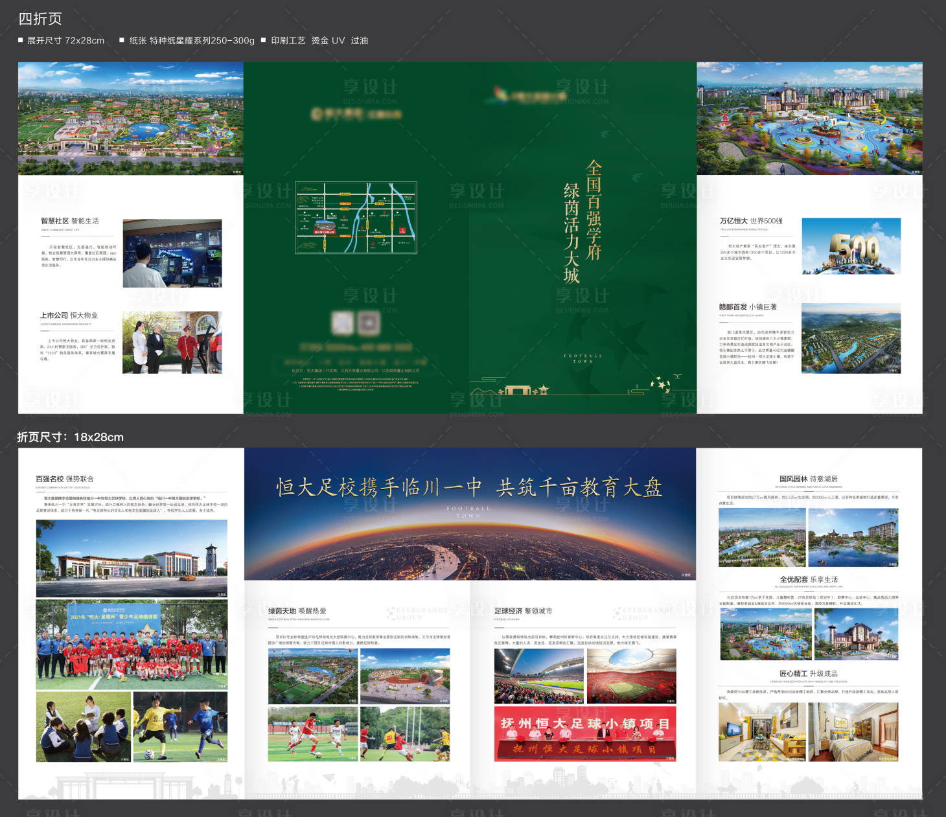
Task: Open the water park aerial image top right
Action: (x=809, y=118)
